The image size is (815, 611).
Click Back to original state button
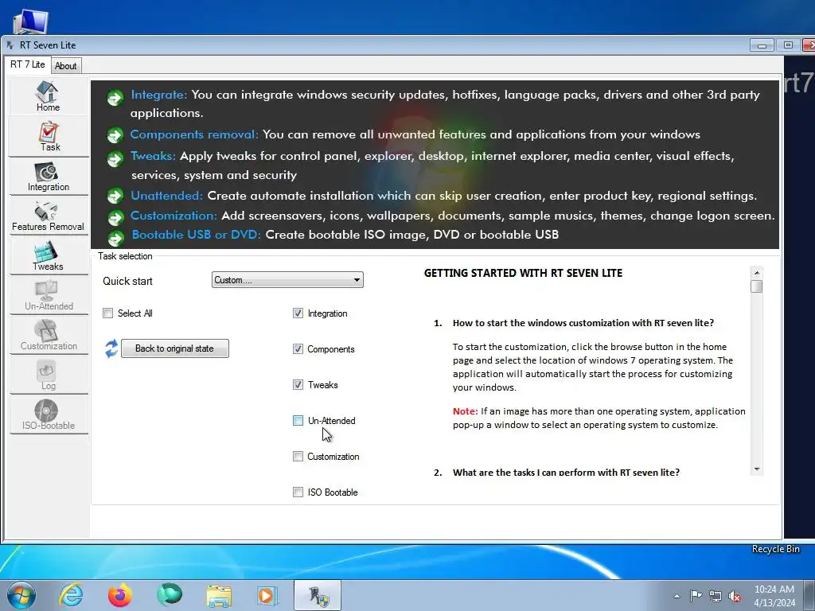(174, 348)
